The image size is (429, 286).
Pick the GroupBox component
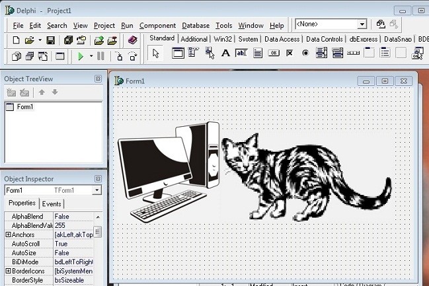[369, 52]
